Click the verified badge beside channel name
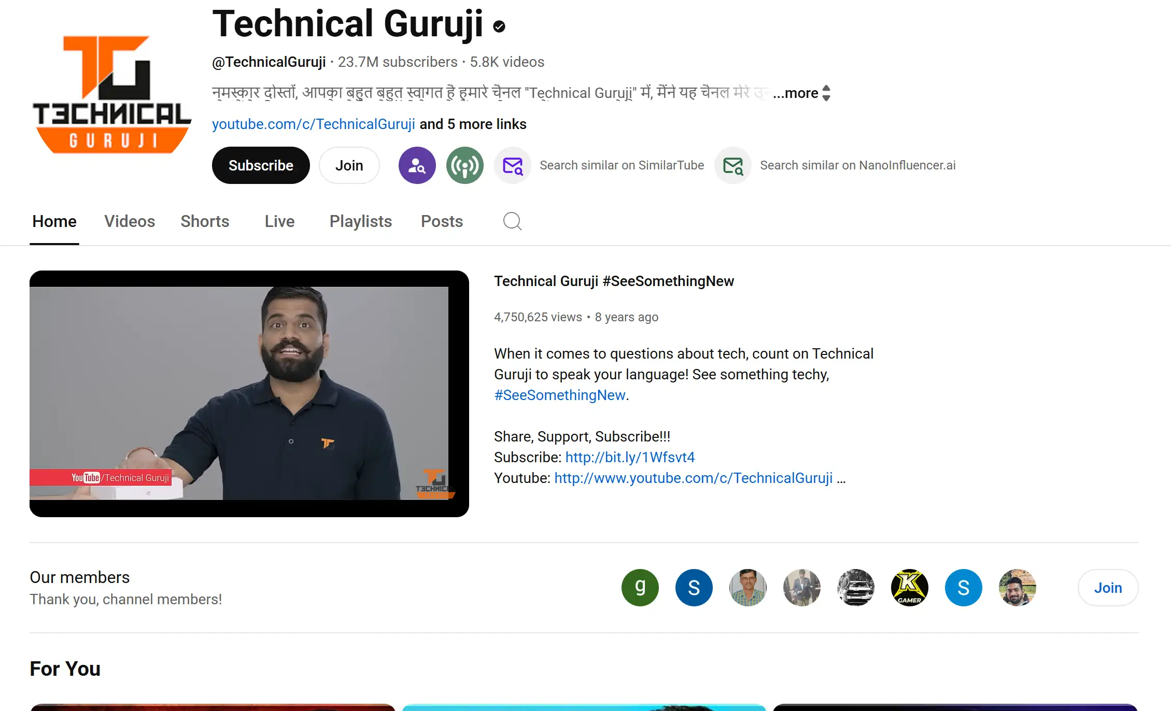The image size is (1171, 711). coord(499,26)
